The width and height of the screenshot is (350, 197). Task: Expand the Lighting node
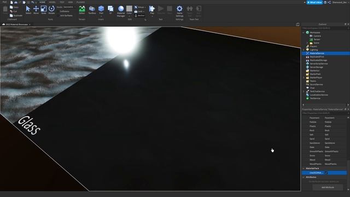304,50
